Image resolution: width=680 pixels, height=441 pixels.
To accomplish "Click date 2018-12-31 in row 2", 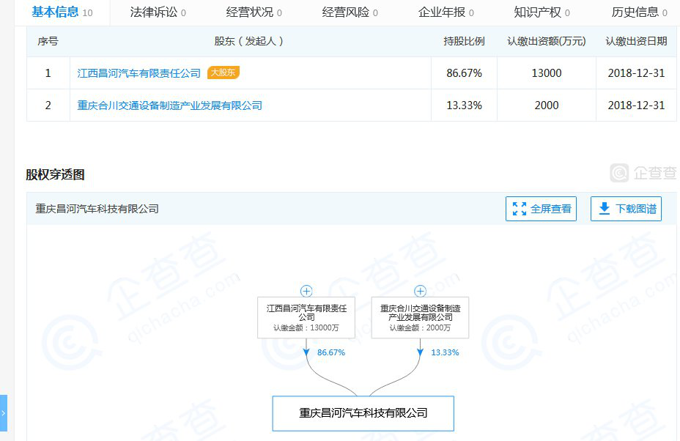I will 636,105.
